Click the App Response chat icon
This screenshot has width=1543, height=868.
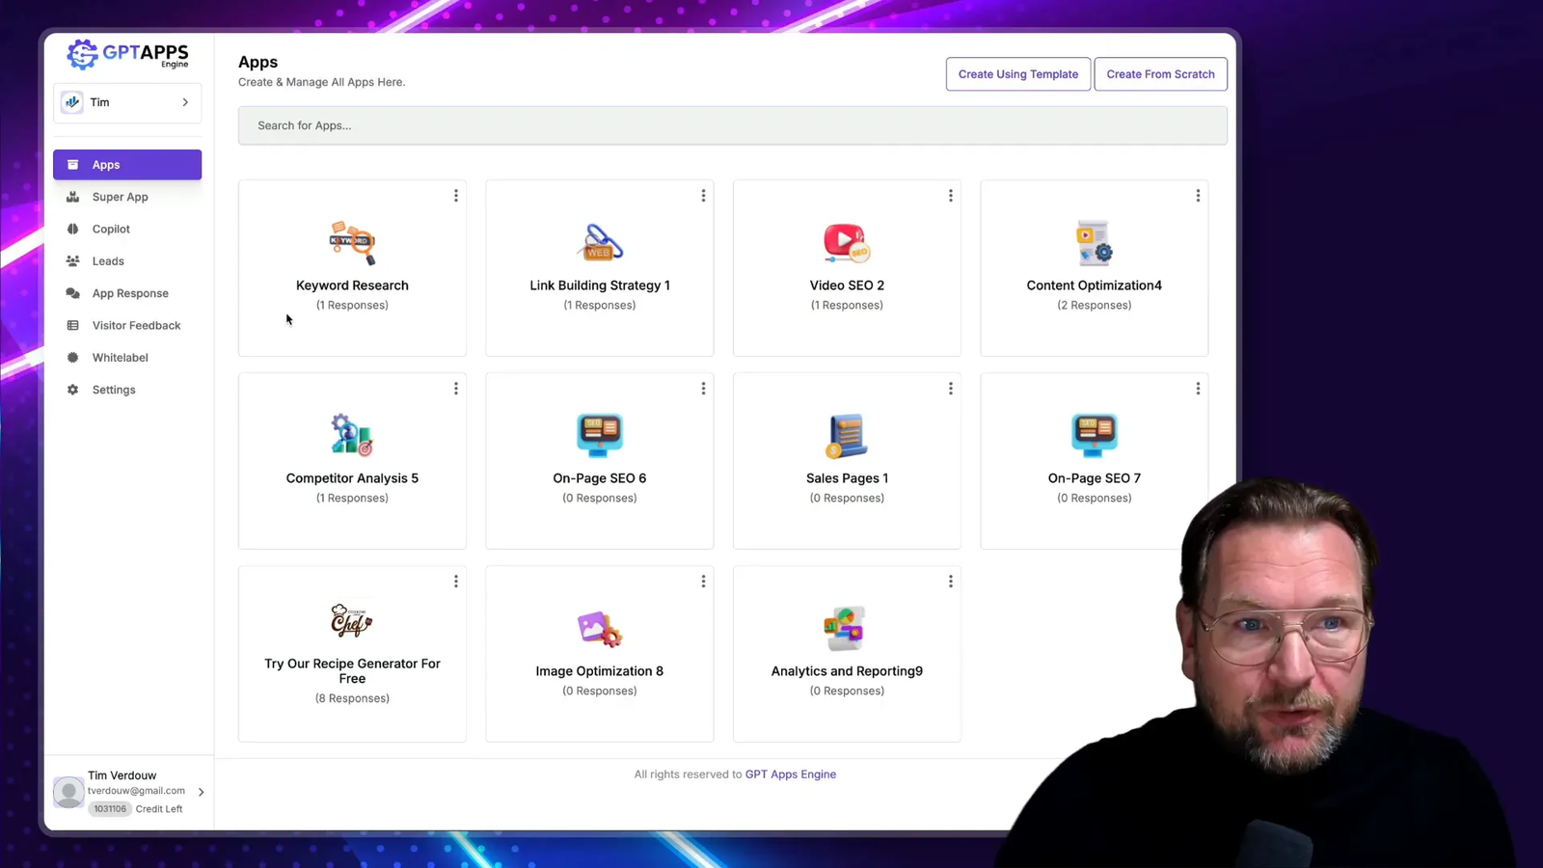pyautogui.click(x=72, y=293)
